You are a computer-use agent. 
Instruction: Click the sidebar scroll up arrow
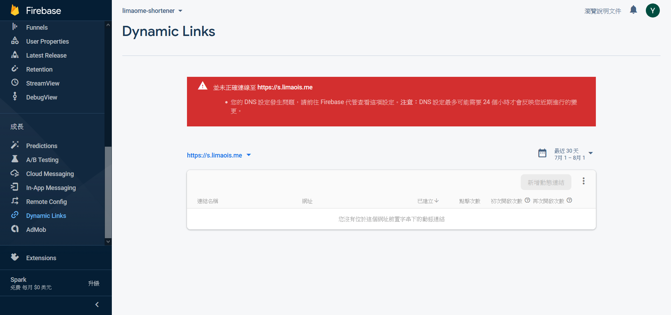pos(108,25)
